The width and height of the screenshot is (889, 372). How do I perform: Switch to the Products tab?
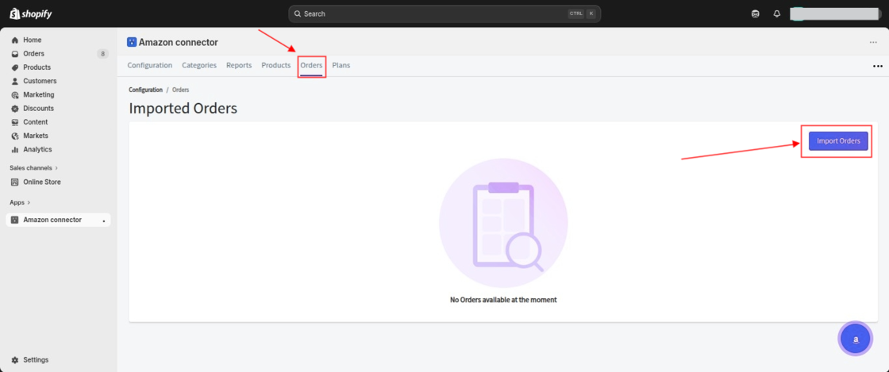[276, 66]
